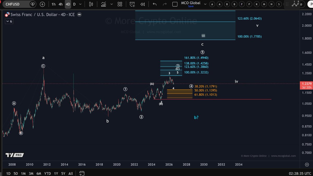Select the 'iv' wave label
The width and height of the screenshot is (313, 176).
click(x=236, y=81)
